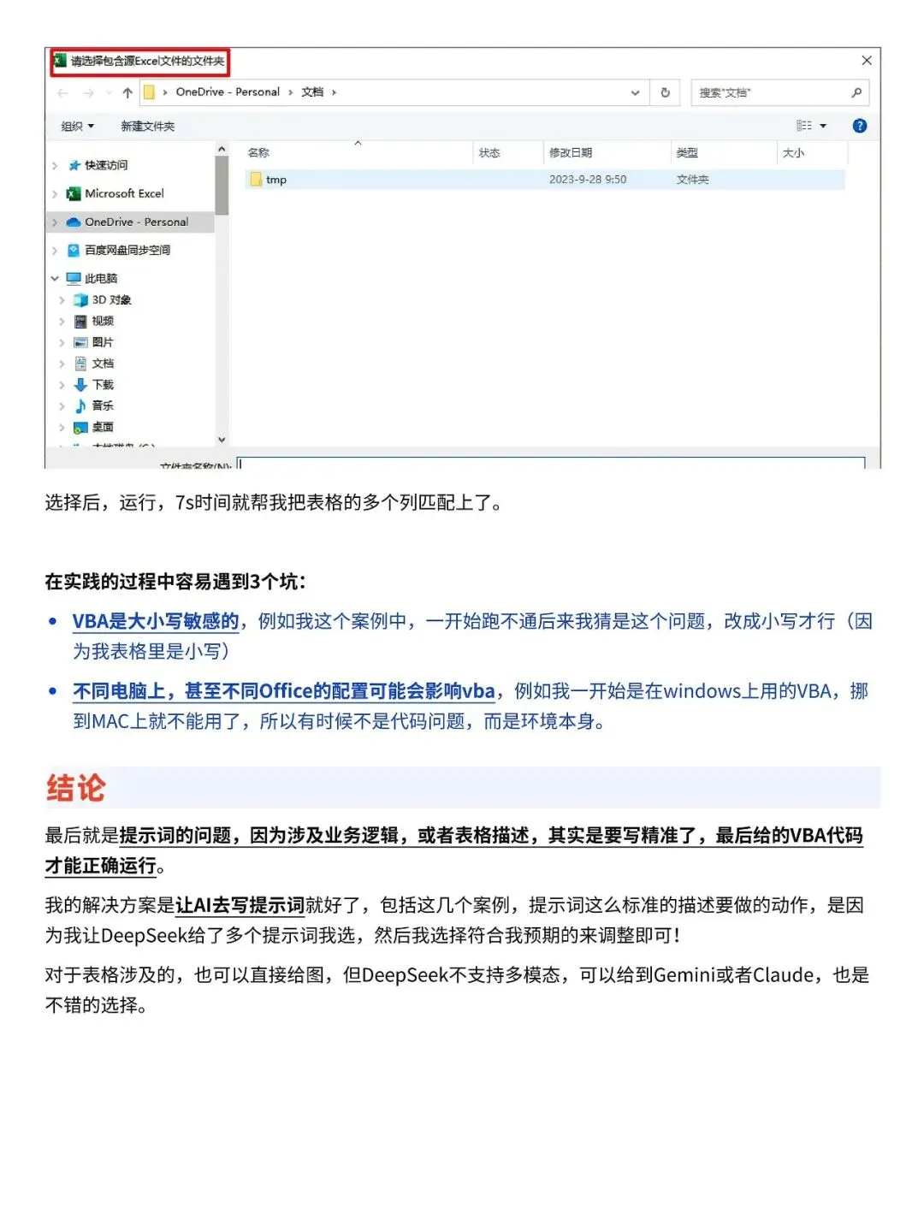Image resolution: width=924 pixels, height=1231 pixels.
Task: Click the date 2023-9-28 9:50
Action: click(588, 180)
